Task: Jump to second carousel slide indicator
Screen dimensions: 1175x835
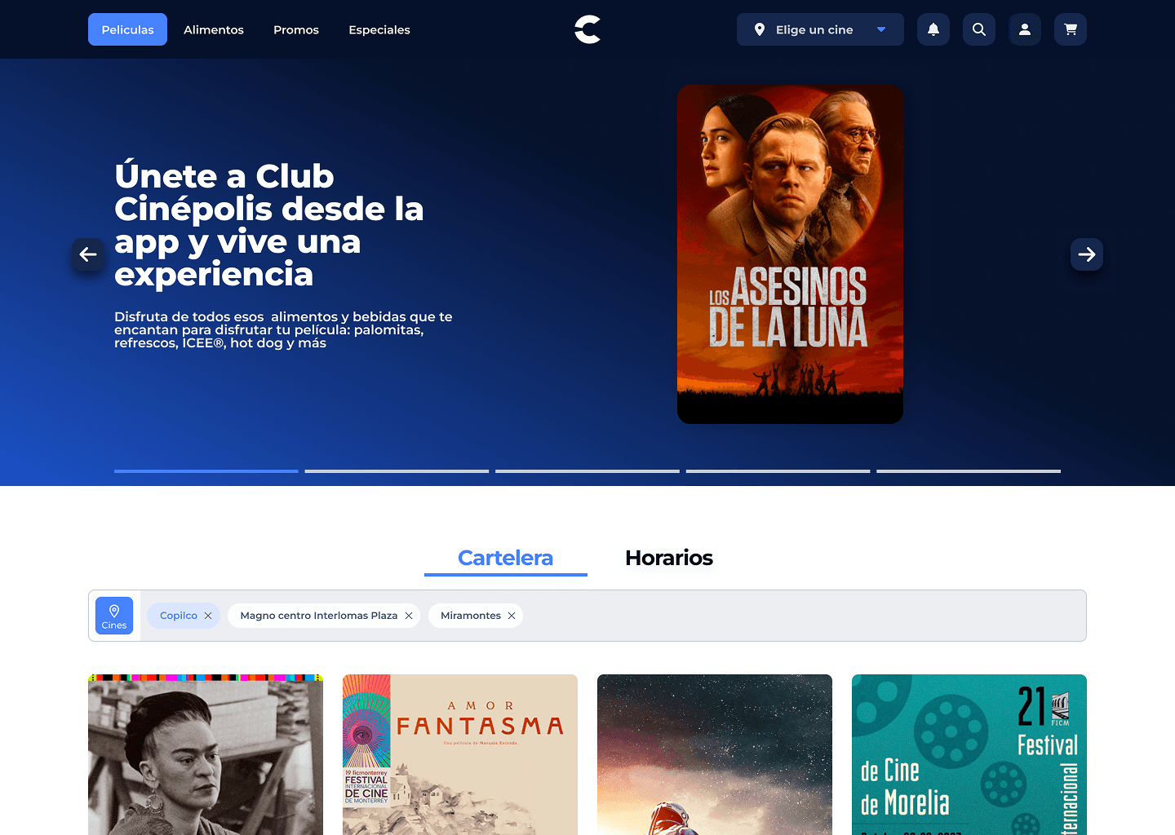Action: point(397,471)
